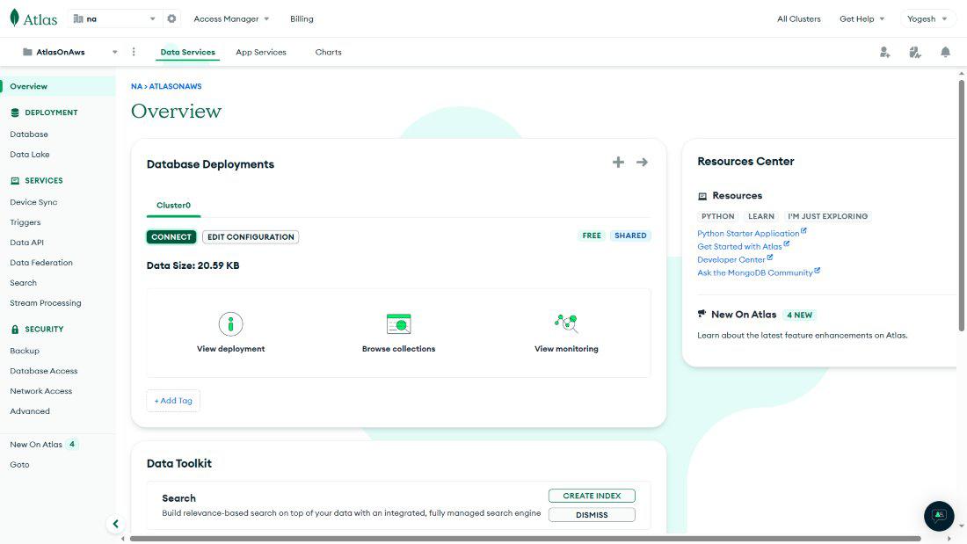Open Triggers in the sidebar

25,222
